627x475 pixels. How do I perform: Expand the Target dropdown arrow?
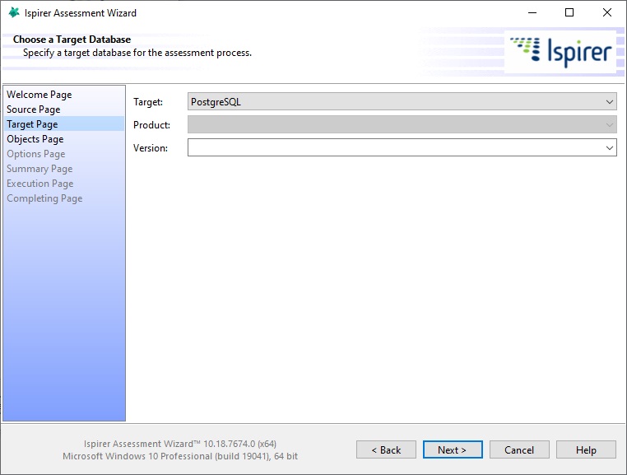(609, 101)
